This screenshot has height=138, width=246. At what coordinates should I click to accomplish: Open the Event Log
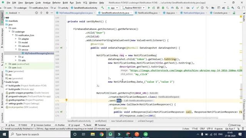tap(234, 125)
